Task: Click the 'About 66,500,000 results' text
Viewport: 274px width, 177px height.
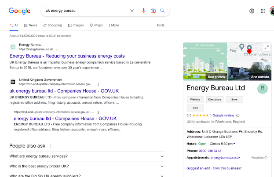Action: tap(40, 36)
